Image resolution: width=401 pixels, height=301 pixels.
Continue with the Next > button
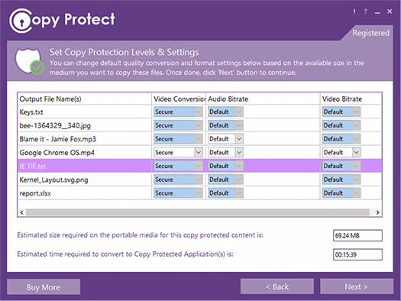pyautogui.click(x=357, y=286)
